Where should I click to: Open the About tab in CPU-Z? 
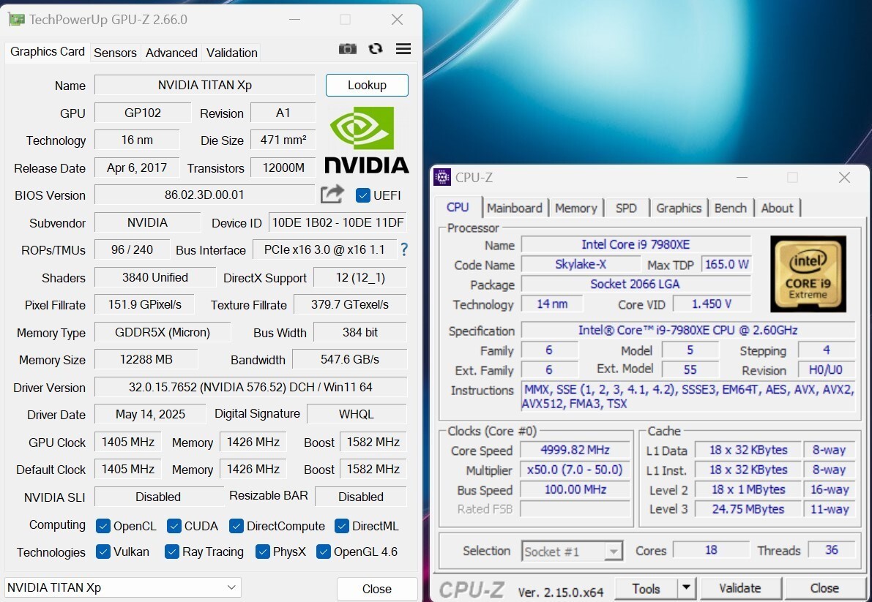coord(777,208)
